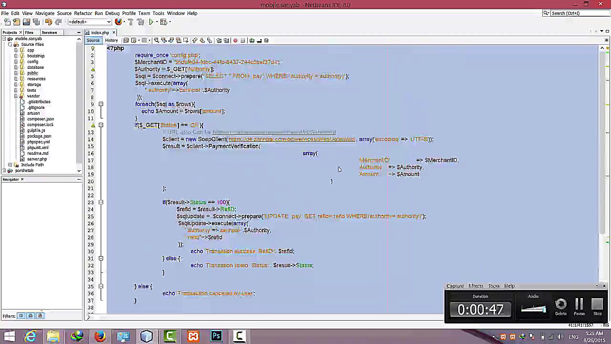Image resolution: width=611 pixels, height=344 pixels.
Task: Click the Windows Start button
Action: [9, 337]
